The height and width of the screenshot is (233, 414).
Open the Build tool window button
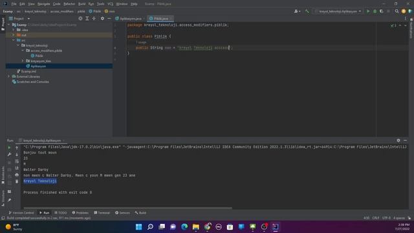[x=140, y=213]
